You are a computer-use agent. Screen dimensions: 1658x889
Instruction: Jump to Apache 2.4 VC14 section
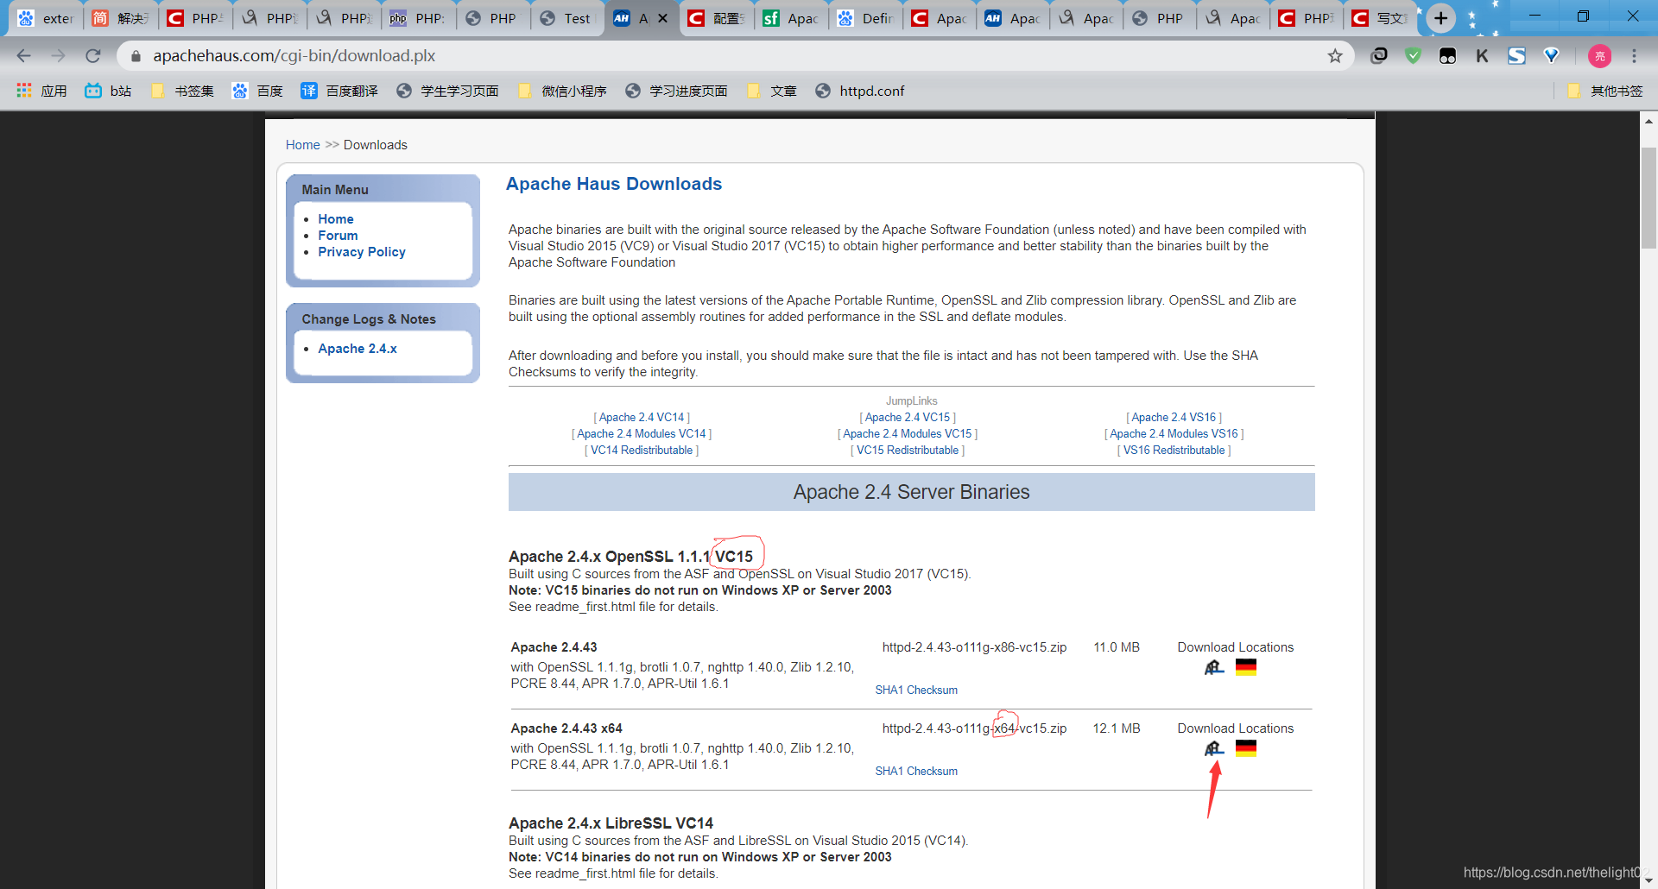[642, 418]
